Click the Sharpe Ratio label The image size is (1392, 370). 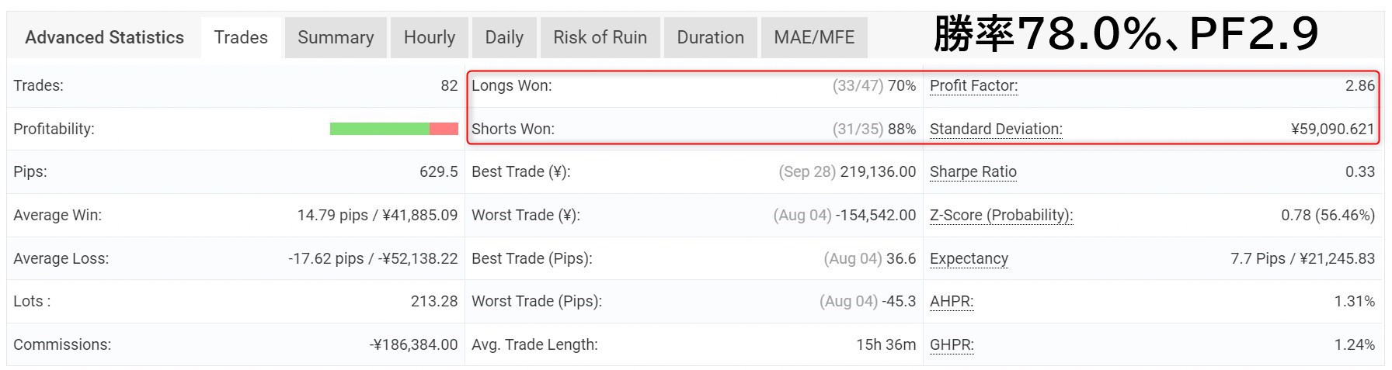coord(973,172)
